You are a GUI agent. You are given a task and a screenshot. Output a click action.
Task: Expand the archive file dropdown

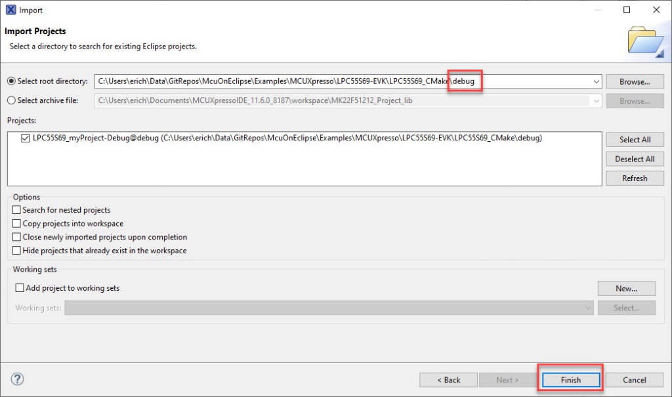597,100
